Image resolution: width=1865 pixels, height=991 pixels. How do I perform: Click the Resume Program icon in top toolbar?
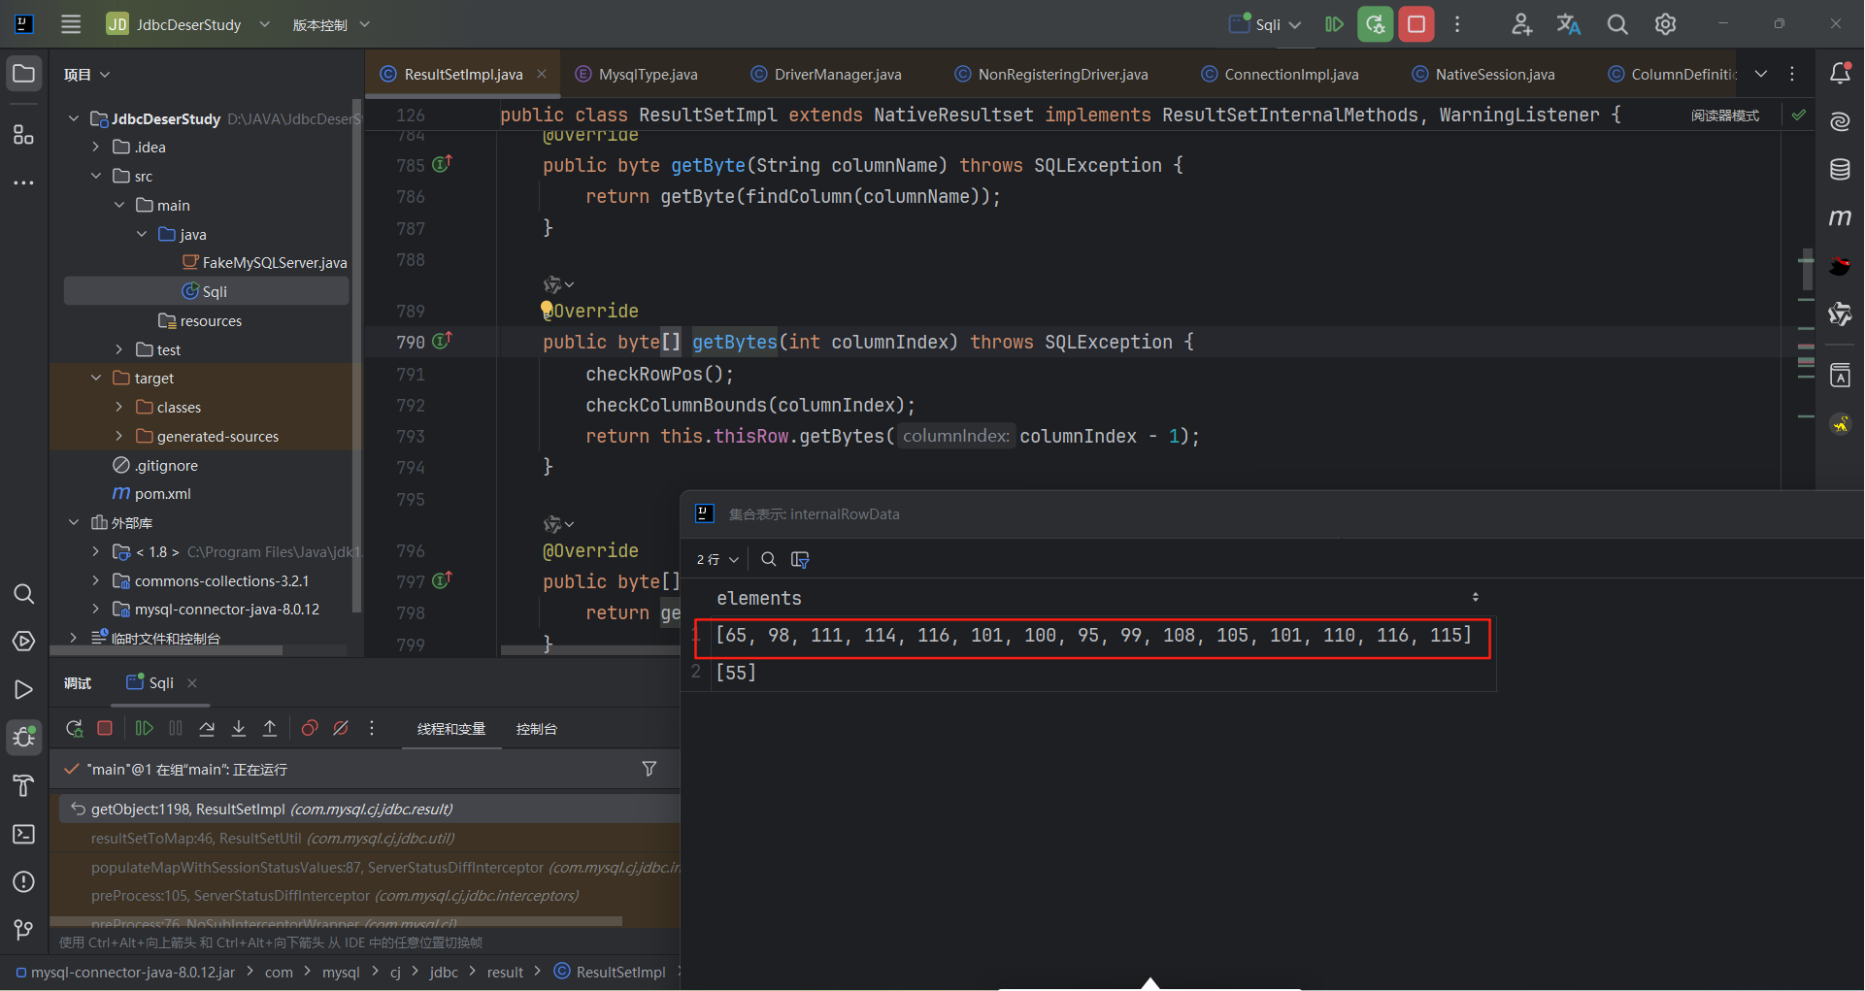(1335, 24)
